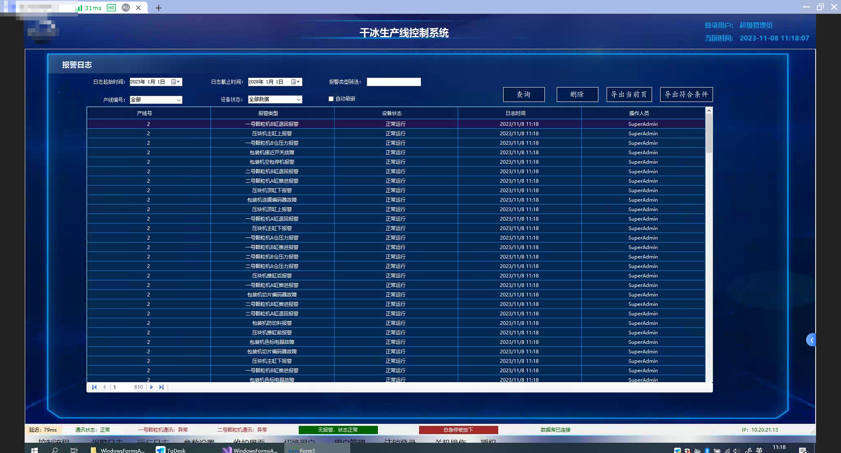The image size is (841, 453).
Task: Click the 删除 button
Action: (x=577, y=95)
